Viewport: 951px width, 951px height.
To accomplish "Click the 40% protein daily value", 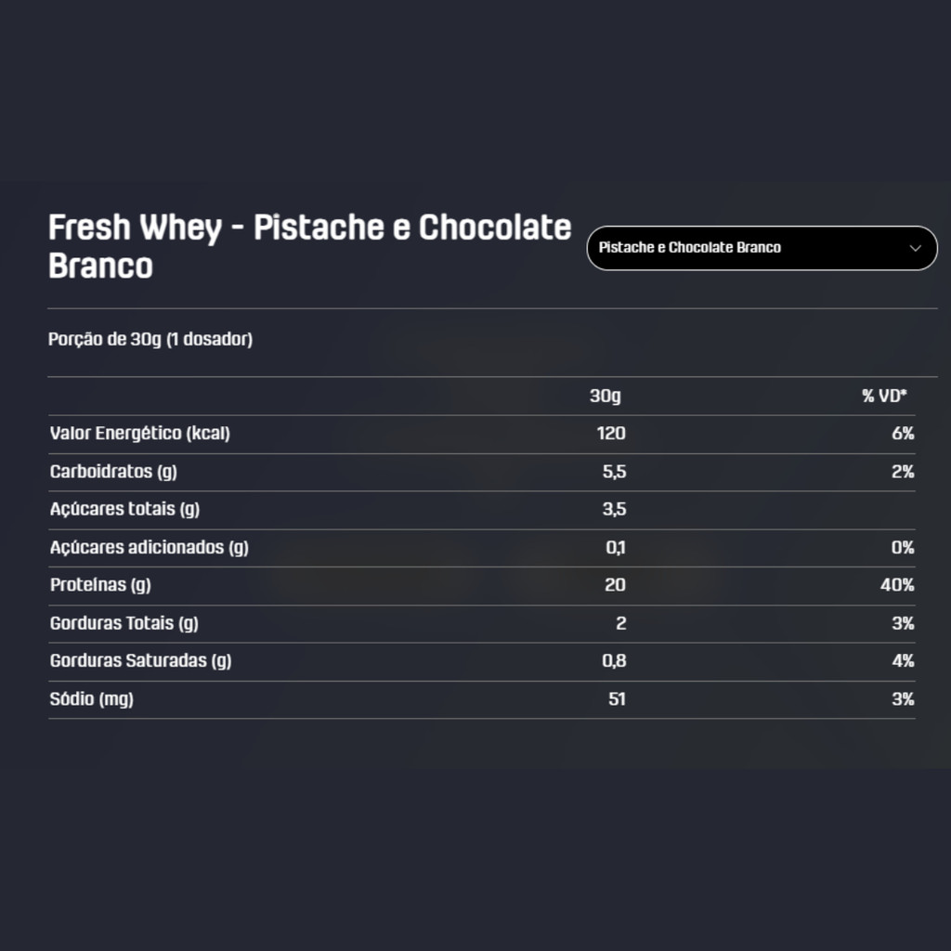I will [897, 585].
